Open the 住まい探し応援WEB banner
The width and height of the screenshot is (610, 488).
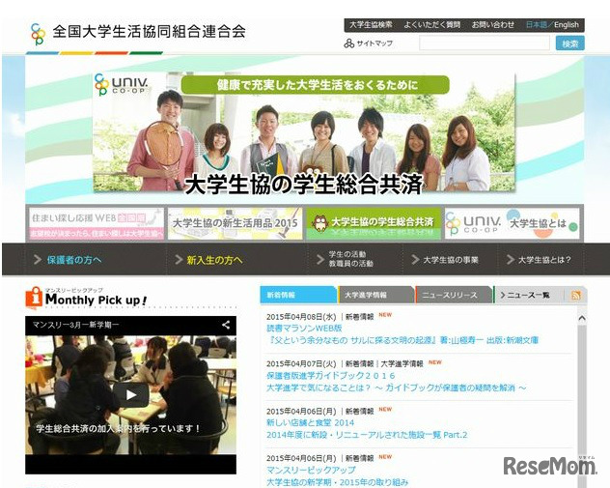(x=97, y=223)
